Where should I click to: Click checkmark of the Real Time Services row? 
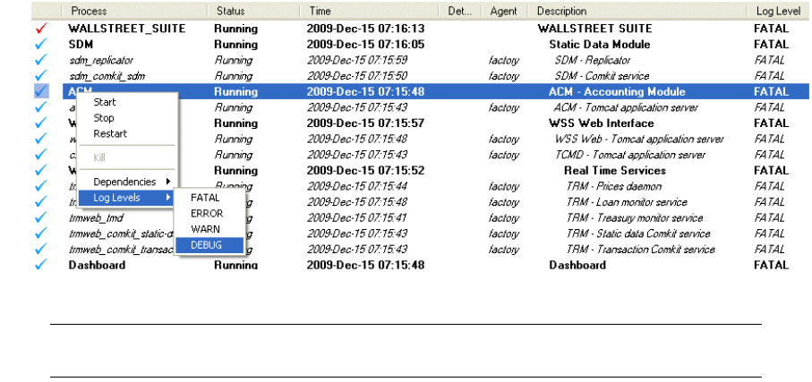pyautogui.click(x=41, y=170)
